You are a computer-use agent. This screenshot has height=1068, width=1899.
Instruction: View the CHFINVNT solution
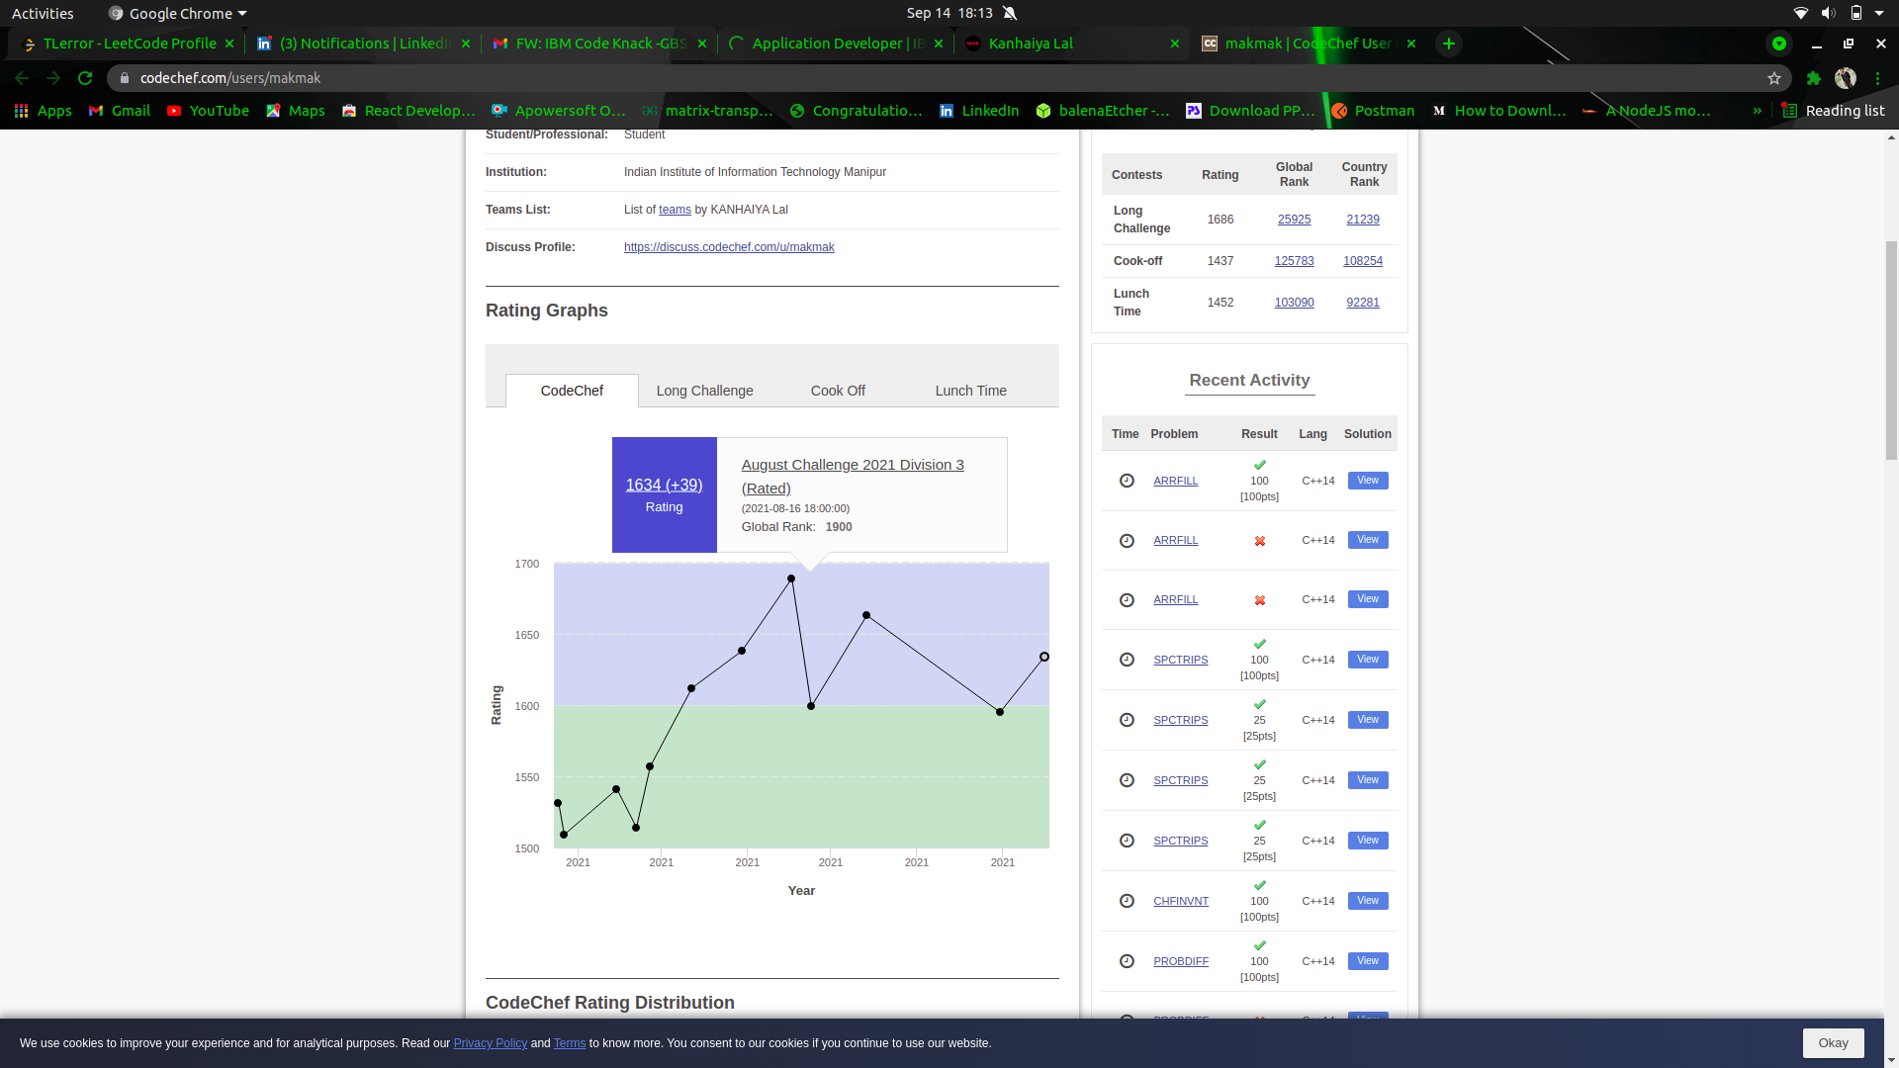tap(1368, 901)
